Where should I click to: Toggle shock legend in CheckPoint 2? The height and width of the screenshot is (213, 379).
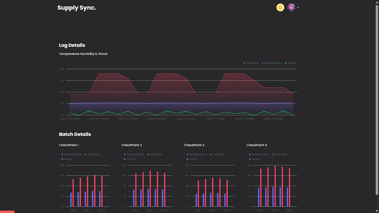pos(129,159)
